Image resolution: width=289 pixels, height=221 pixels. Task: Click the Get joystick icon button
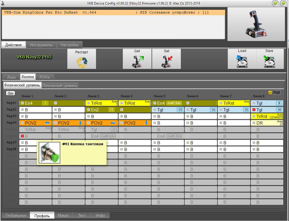tap(137, 59)
